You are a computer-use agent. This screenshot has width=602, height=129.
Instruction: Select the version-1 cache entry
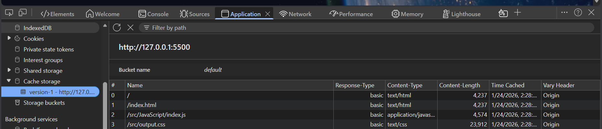(50, 92)
